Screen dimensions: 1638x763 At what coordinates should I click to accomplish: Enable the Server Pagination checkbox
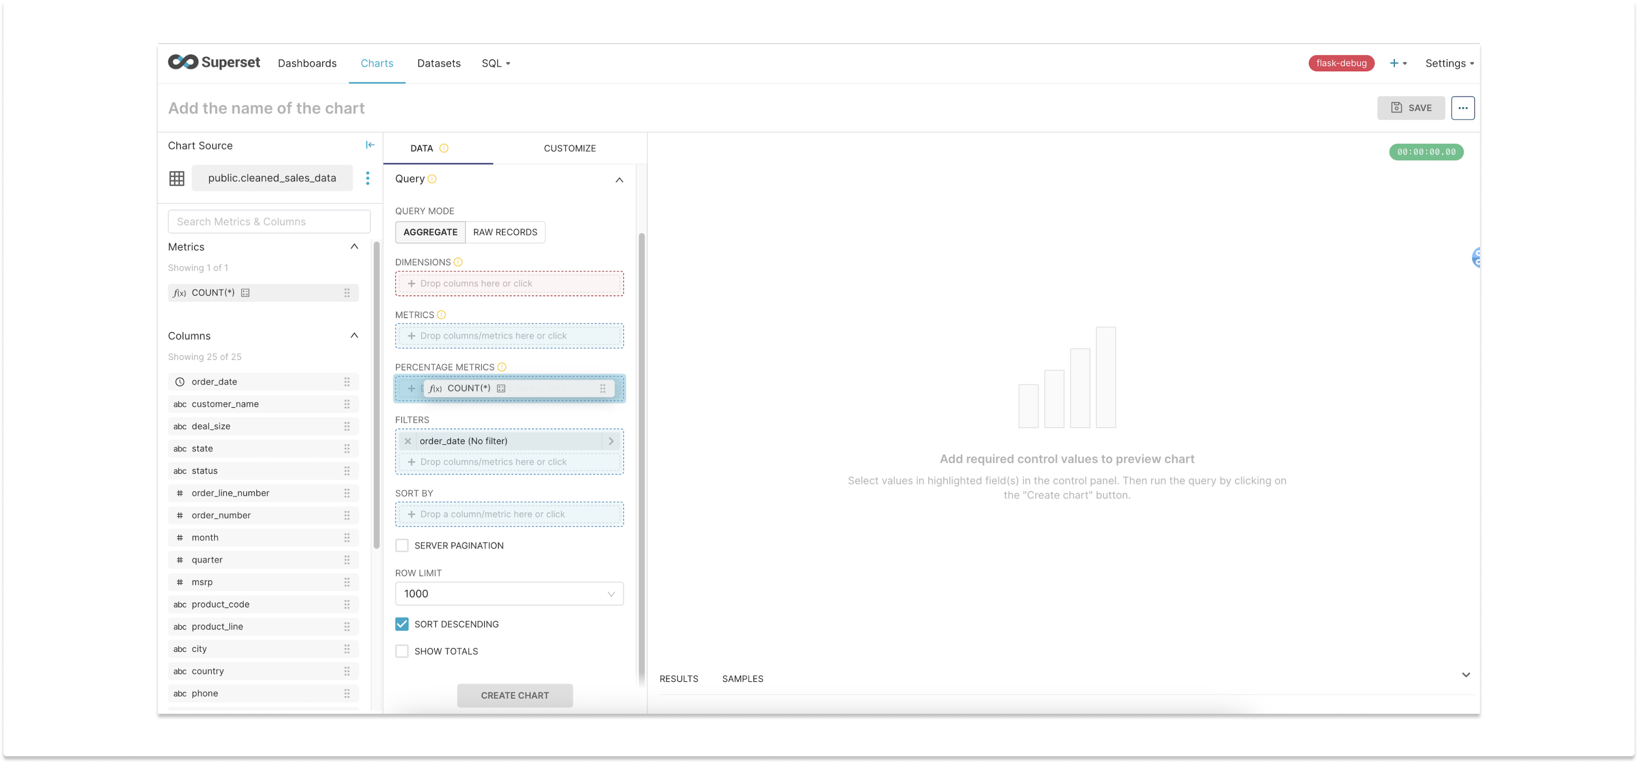(x=402, y=545)
